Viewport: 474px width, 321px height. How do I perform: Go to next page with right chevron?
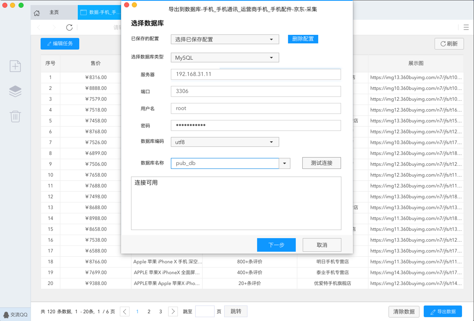[x=173, y=311]
